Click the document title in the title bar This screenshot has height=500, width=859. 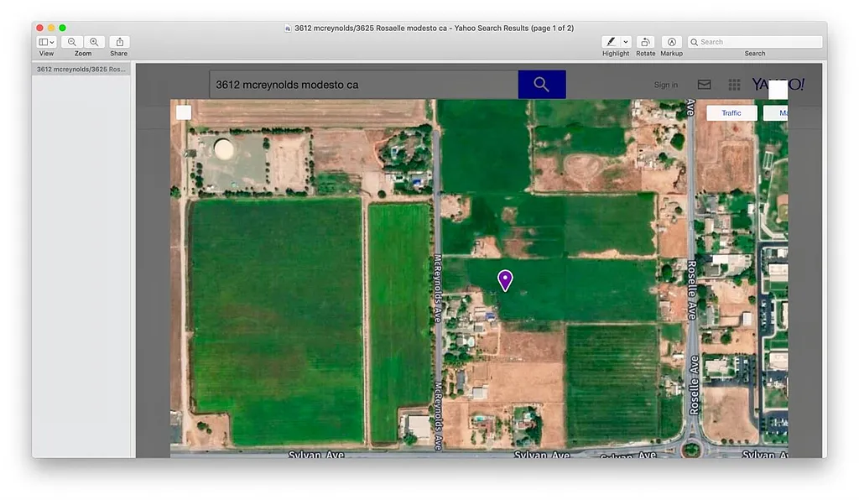click(x=434, y=28)
